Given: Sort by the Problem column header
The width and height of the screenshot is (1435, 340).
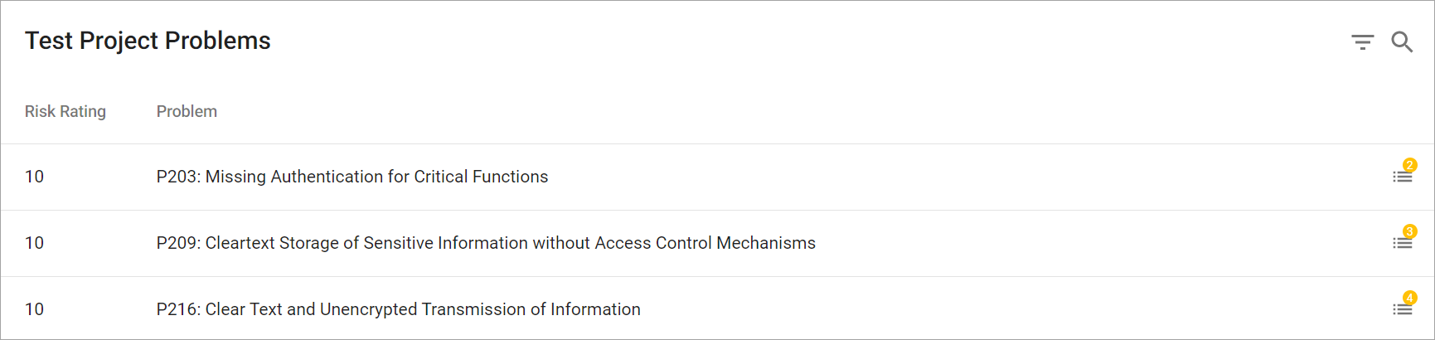Looking at the screenshot, I should click(x=187, y=111).
